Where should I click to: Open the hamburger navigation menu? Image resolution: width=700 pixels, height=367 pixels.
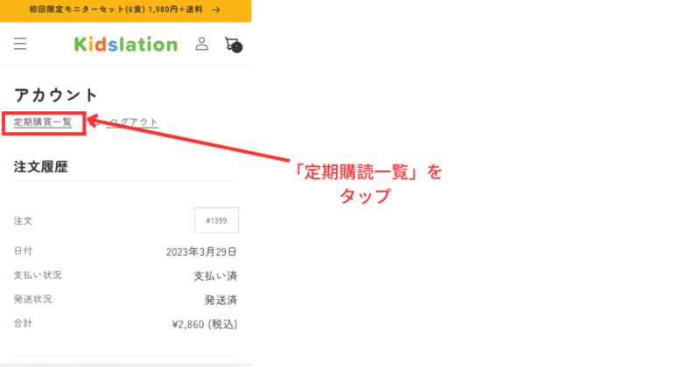click(20, 44)
